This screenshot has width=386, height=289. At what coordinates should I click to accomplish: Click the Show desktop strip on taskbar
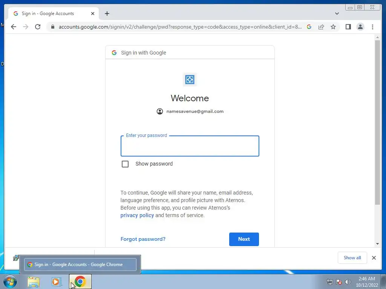pyautogui.click(x=384, y=282)
